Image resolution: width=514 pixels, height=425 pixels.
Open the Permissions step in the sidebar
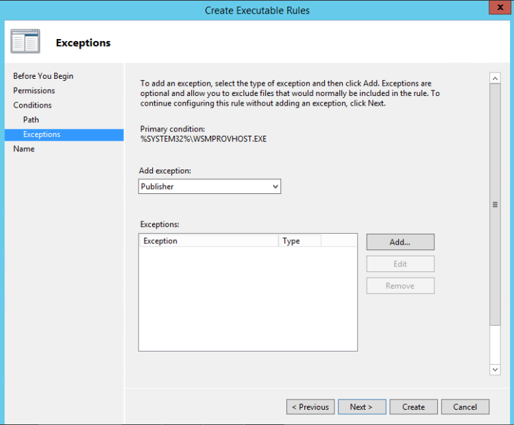point(34,90)
